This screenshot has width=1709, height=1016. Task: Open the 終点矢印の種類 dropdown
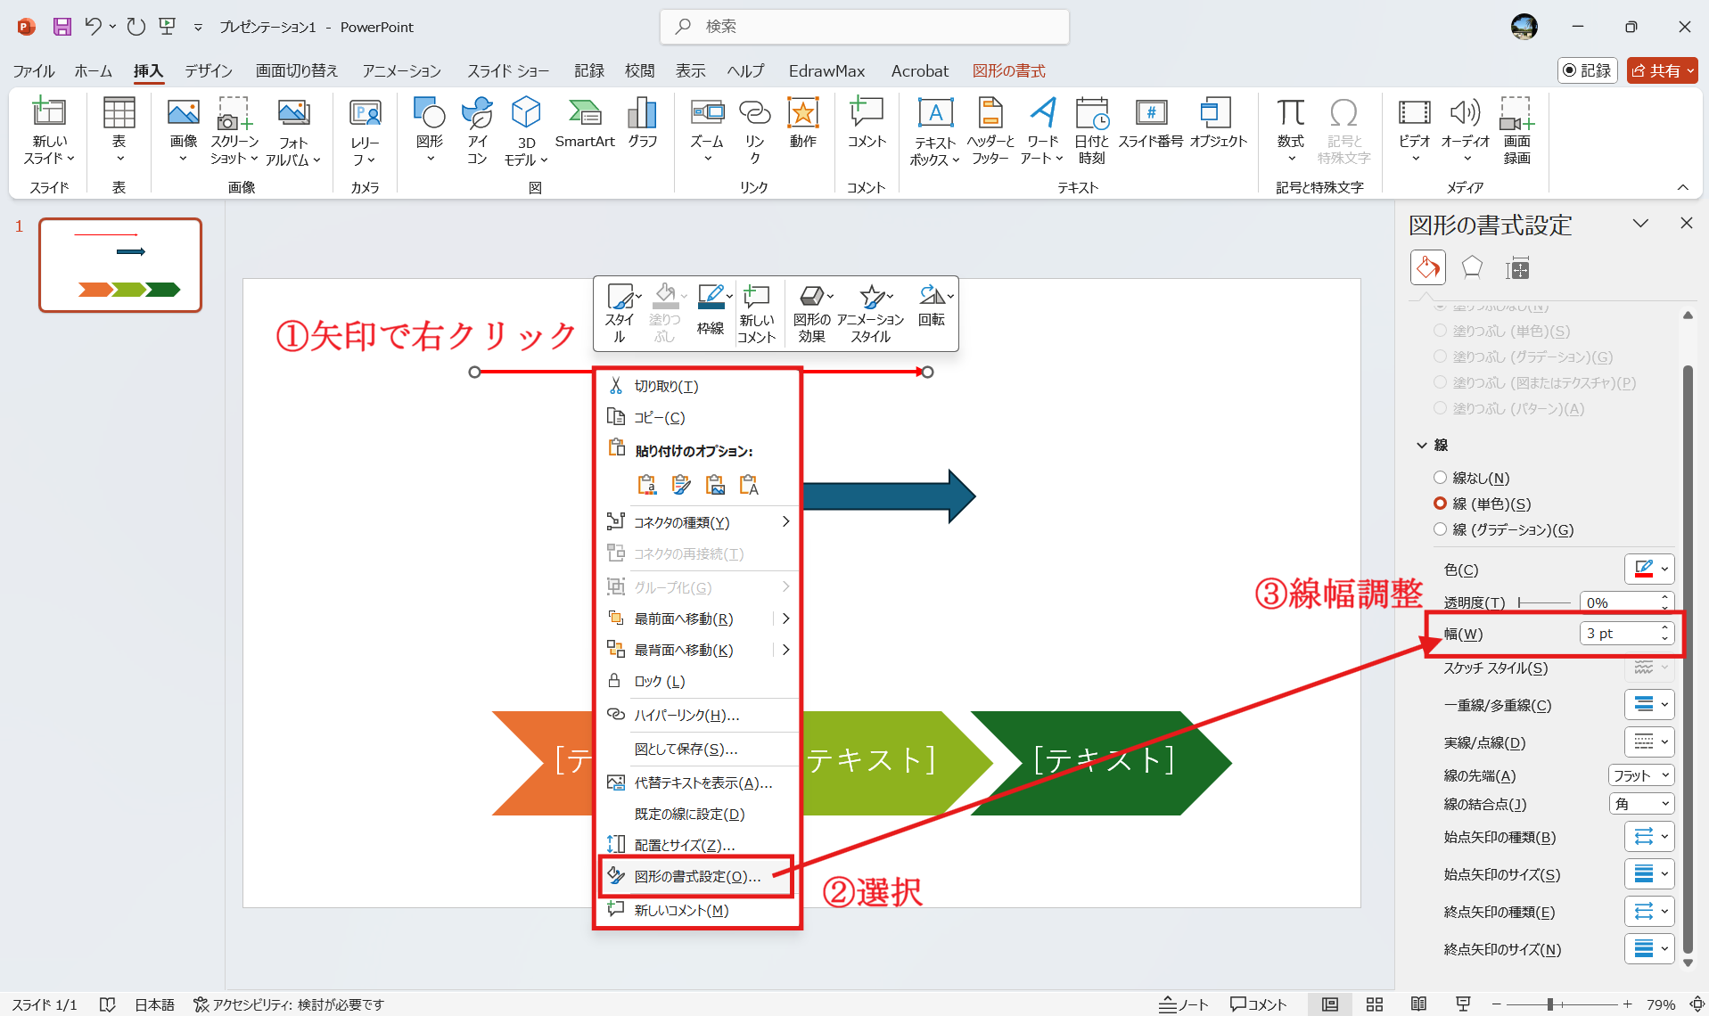tap(1648, 911)
